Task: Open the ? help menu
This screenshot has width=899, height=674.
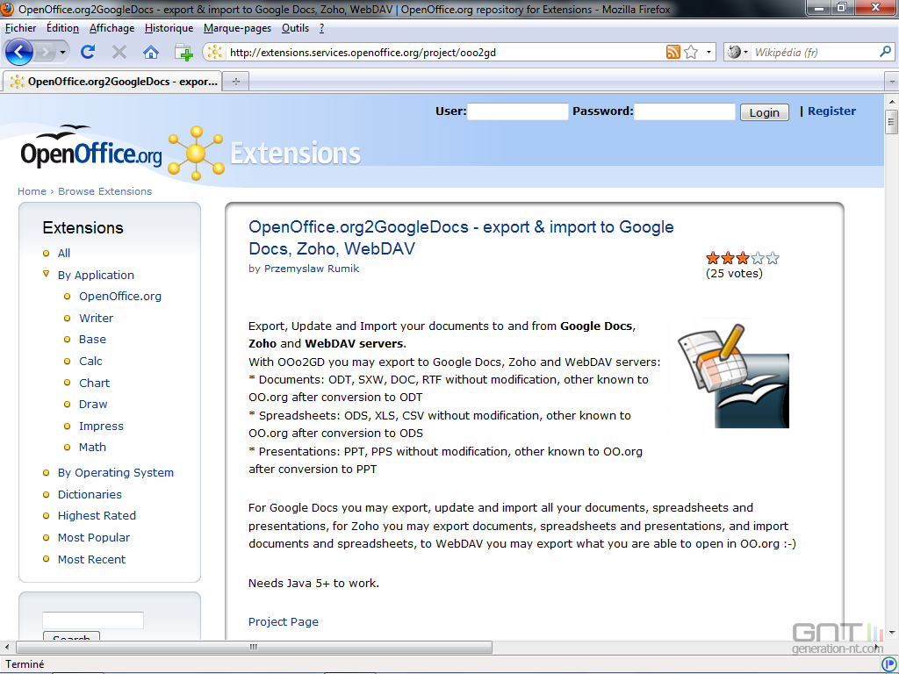Action: 321,28
